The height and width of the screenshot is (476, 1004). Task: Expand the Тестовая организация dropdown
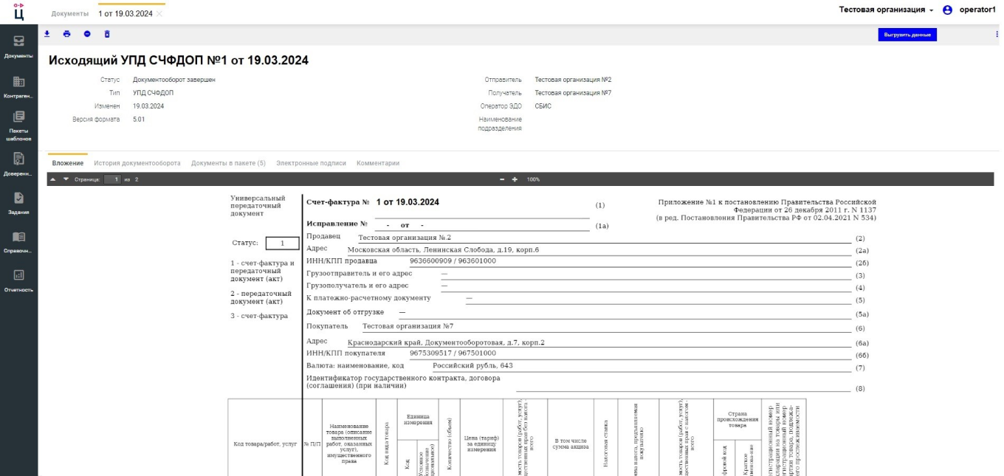pos(887,10)
